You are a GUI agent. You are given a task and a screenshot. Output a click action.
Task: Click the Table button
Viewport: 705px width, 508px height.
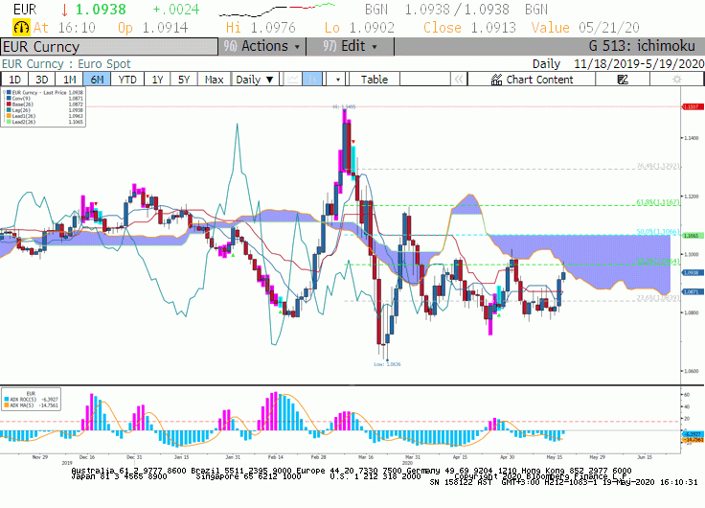375,80
